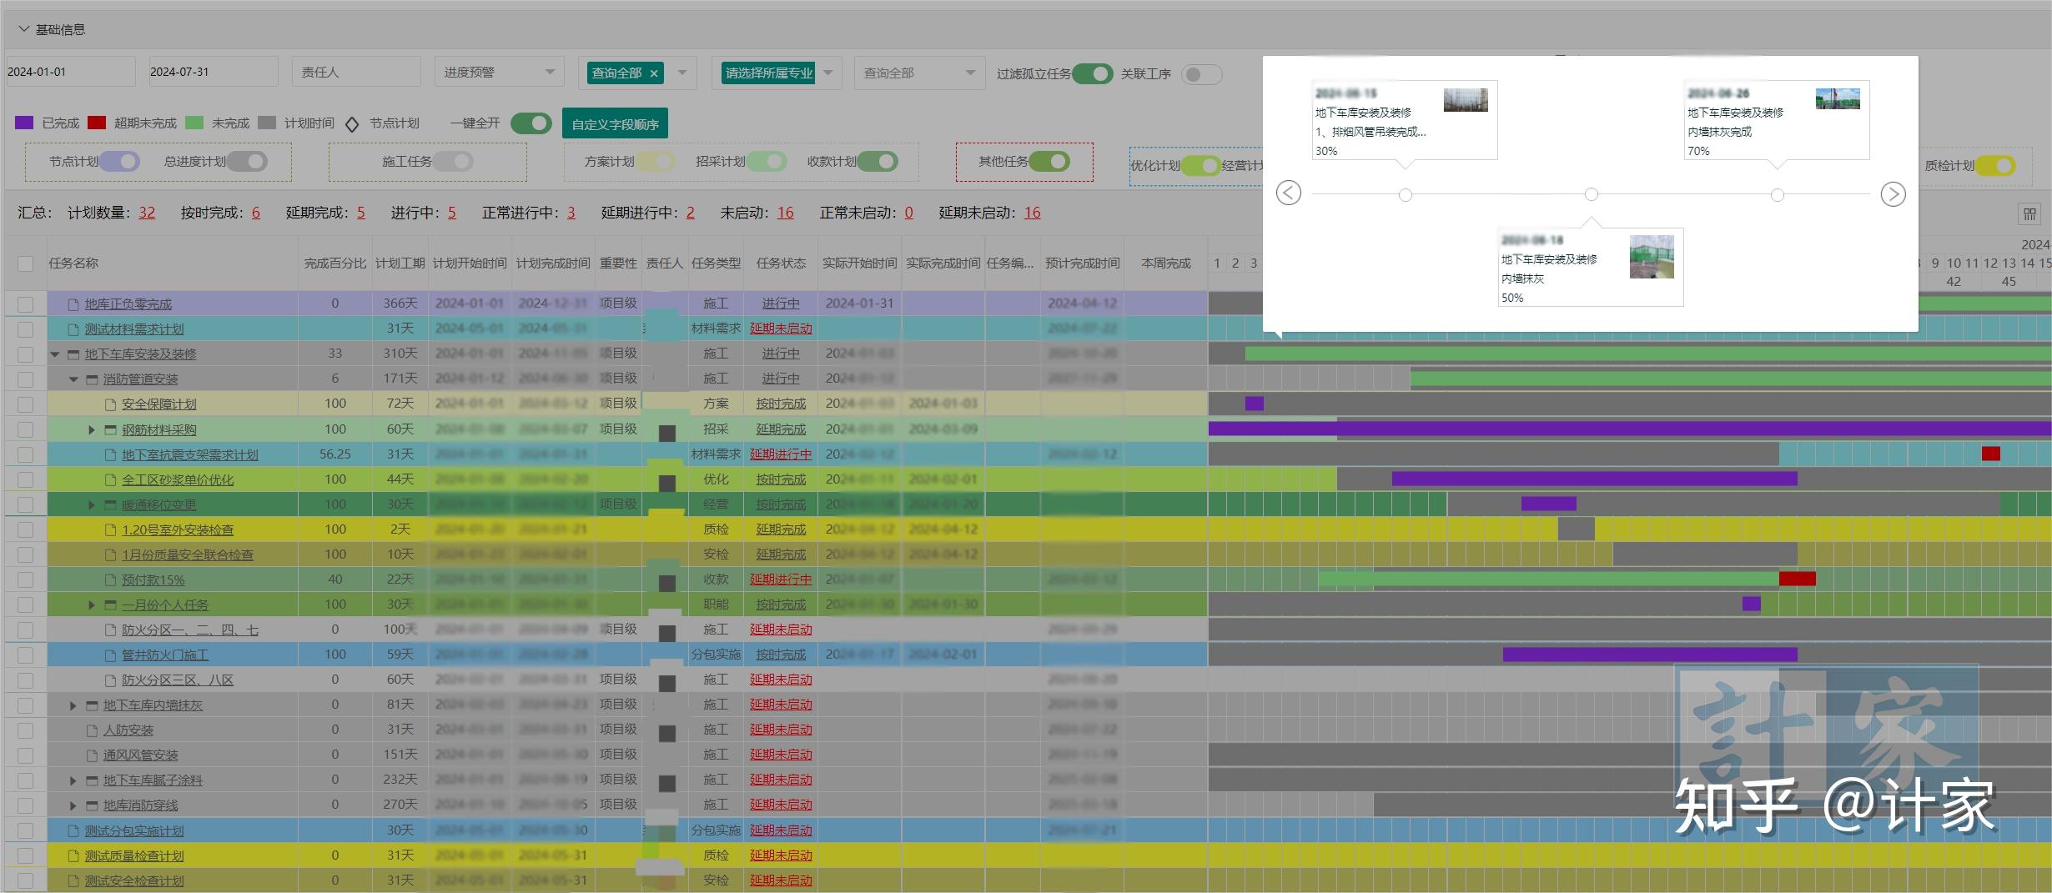Open the grid layout icon above the Gantt chart
Viewport: 2052px width, 893px height.
click(2029, 214)
